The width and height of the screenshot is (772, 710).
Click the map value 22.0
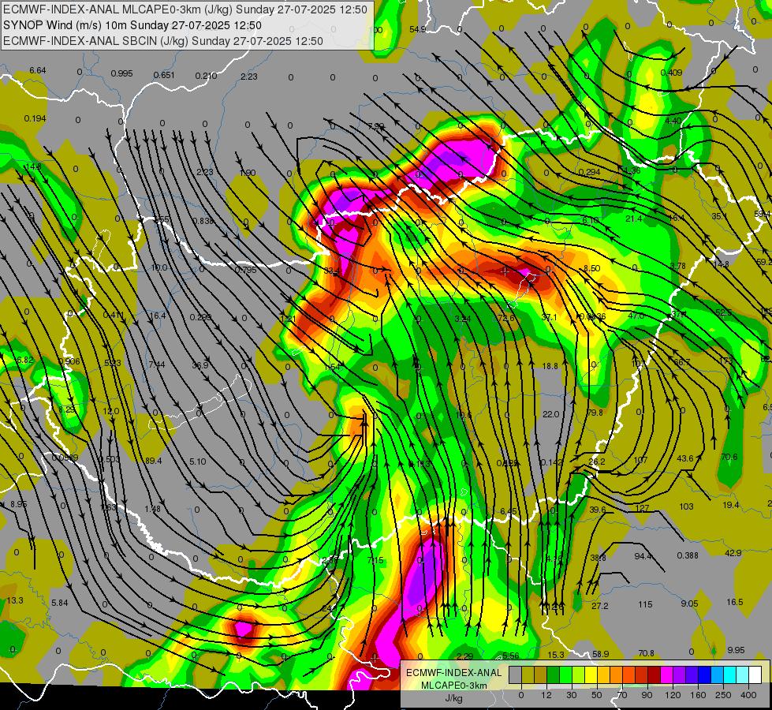tap(550, 414)
